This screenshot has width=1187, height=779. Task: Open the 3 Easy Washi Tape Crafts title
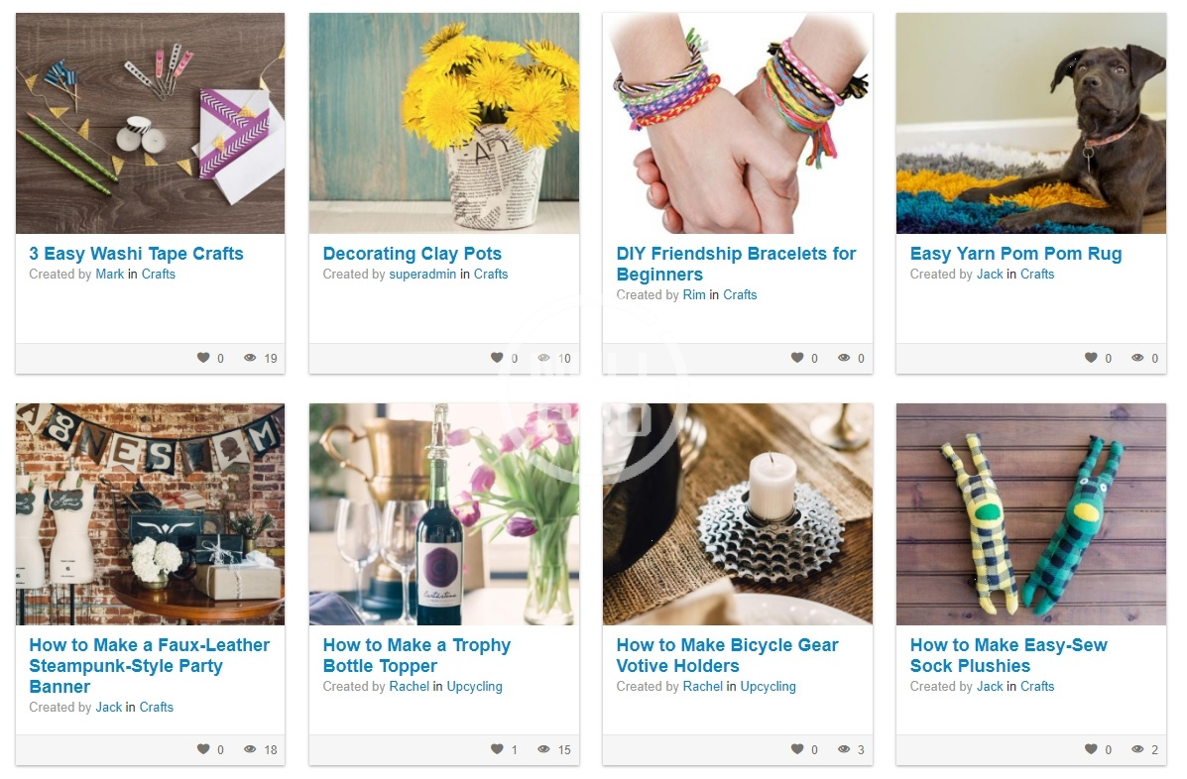click(x=136, y=254)
